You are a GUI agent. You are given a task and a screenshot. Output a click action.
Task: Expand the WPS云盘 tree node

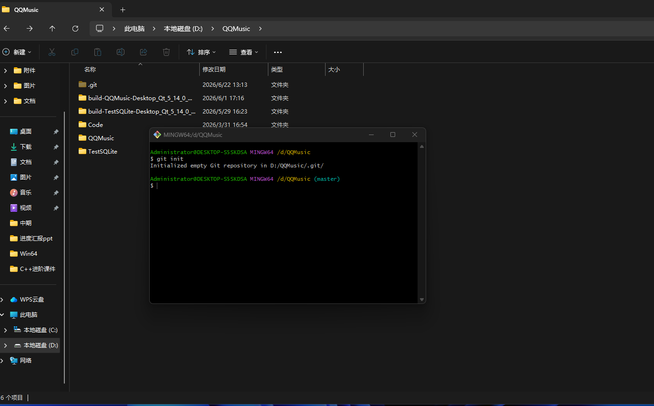coord(2,300)
